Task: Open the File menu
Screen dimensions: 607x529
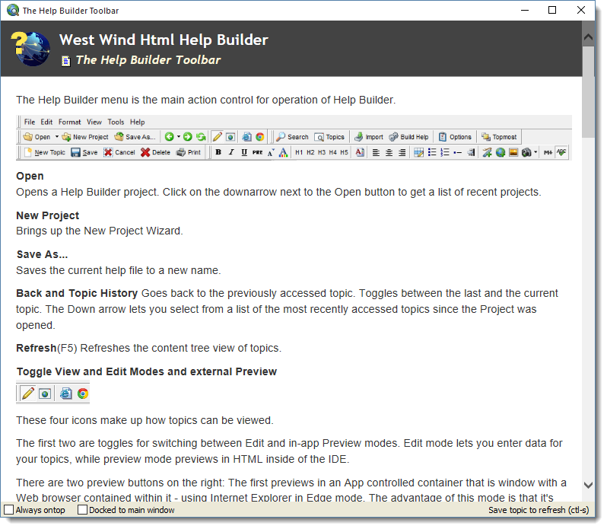Action: pyautogui.click(x=30, y=122)
